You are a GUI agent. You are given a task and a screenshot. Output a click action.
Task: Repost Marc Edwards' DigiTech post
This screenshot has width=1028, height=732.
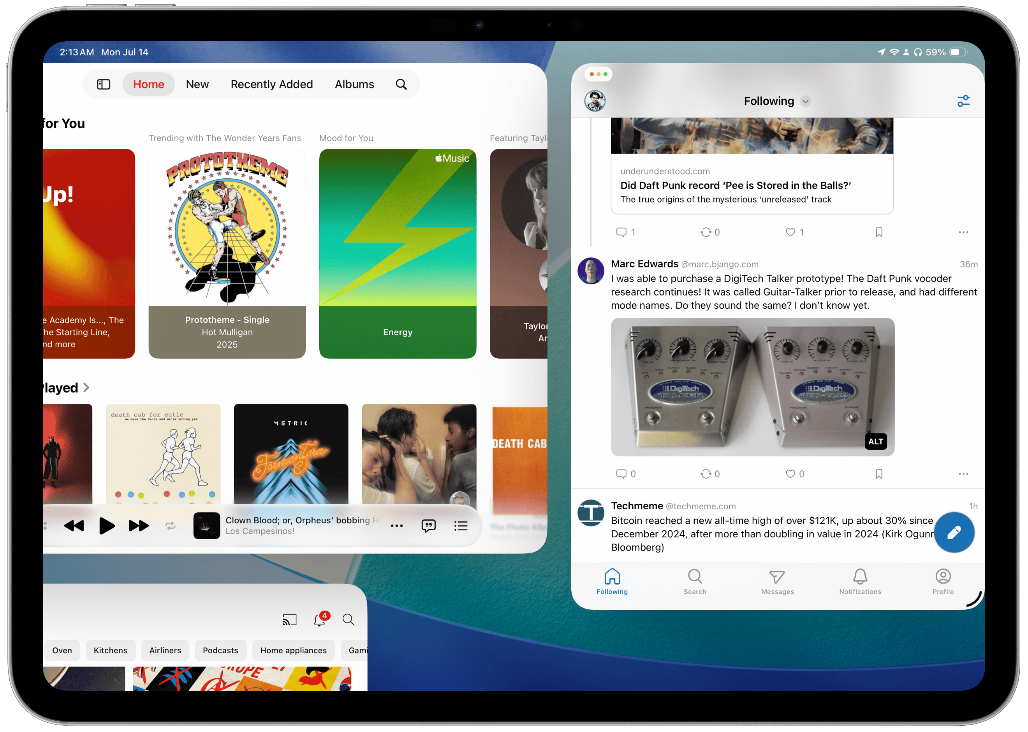coord(710,474)
